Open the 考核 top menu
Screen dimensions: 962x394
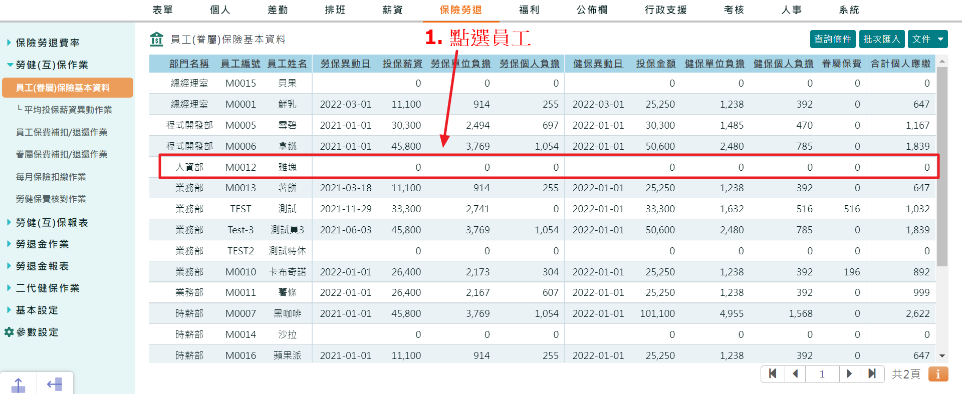[x=734, y=10]
